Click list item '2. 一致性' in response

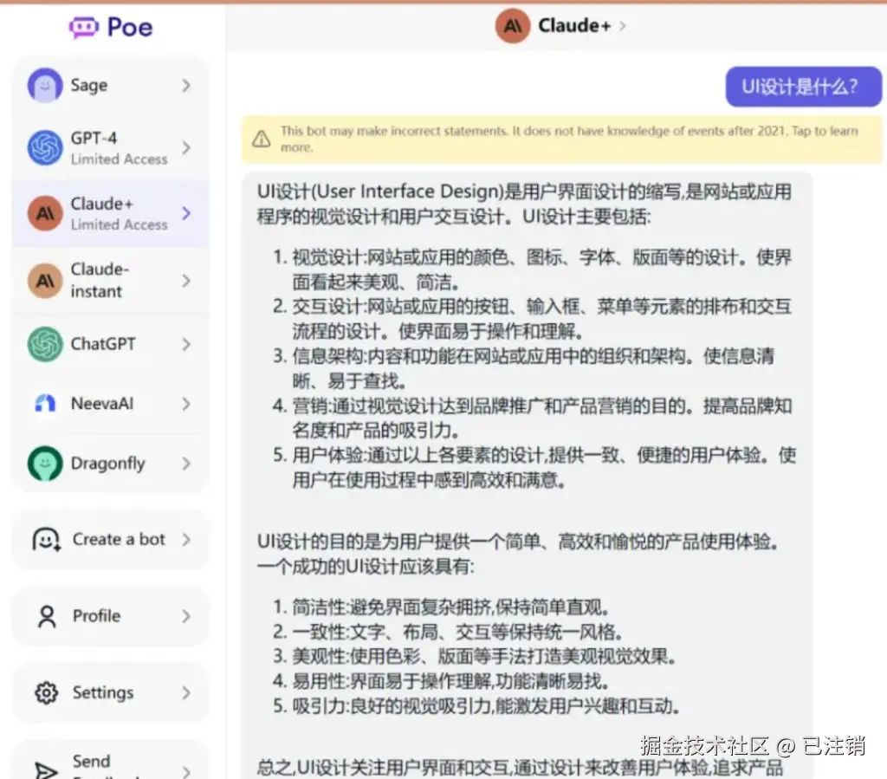tap(448, 632)
